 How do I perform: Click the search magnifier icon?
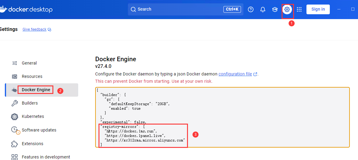click(133, 9)
